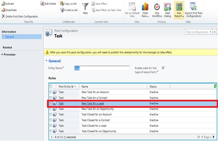Click Delete Post Rule Configuration button
Image resolution: width=218 pixels, height=142 pixels.
20,16
